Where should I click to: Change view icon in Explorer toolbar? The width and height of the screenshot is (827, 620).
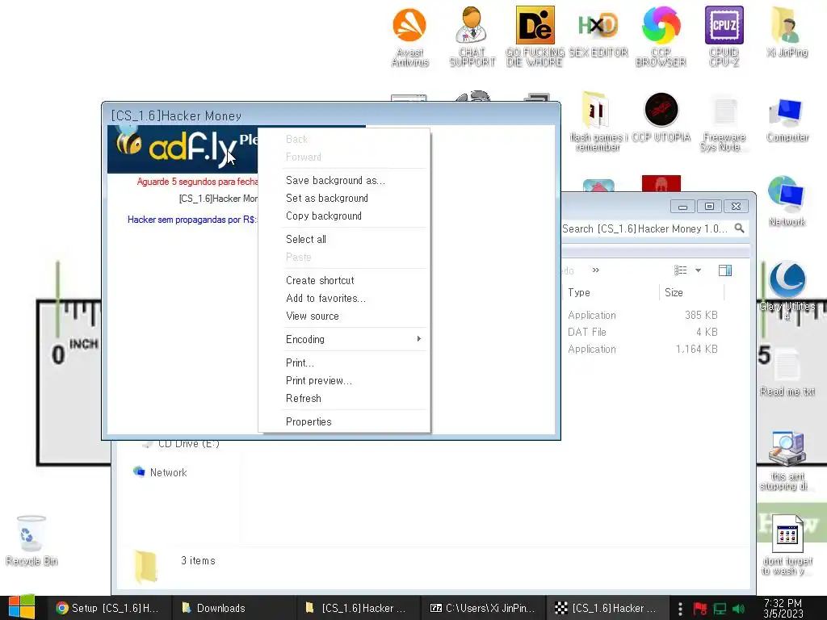click(x=680, y=270)
